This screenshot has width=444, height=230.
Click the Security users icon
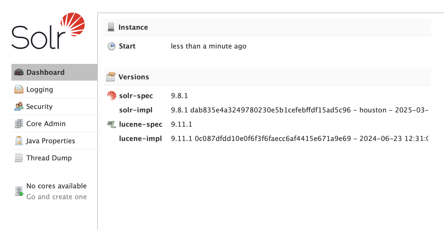(19, 106)
